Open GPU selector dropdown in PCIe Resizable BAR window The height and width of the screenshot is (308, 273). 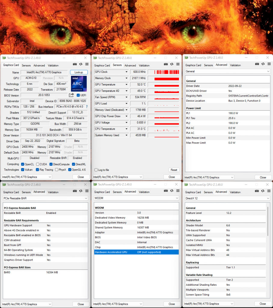click(x=27, y=304)
